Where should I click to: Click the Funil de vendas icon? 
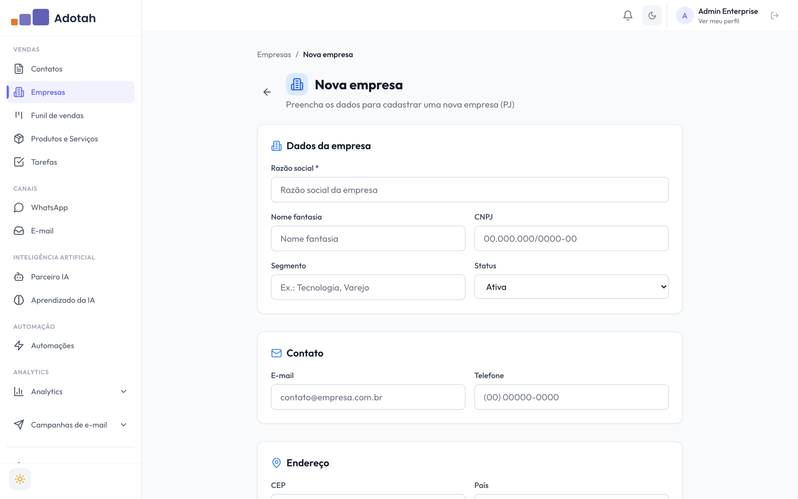coord(19,115)
